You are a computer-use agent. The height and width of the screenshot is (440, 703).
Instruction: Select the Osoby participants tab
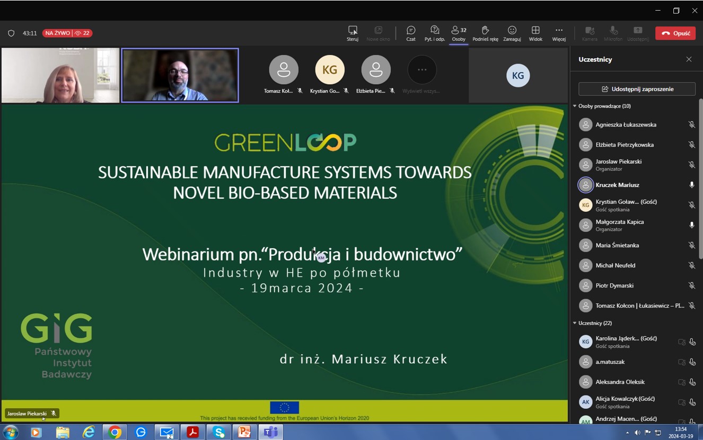point(459,33)
